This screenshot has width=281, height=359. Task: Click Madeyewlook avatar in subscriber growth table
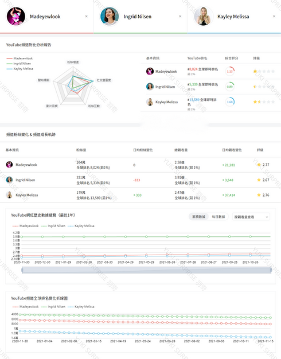9,165
